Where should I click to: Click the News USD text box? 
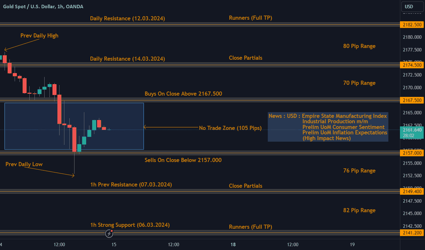coord(328,127)
